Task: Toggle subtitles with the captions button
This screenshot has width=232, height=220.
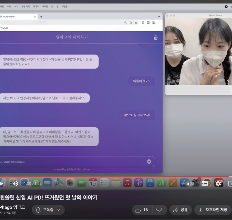Action: point(205,184)
